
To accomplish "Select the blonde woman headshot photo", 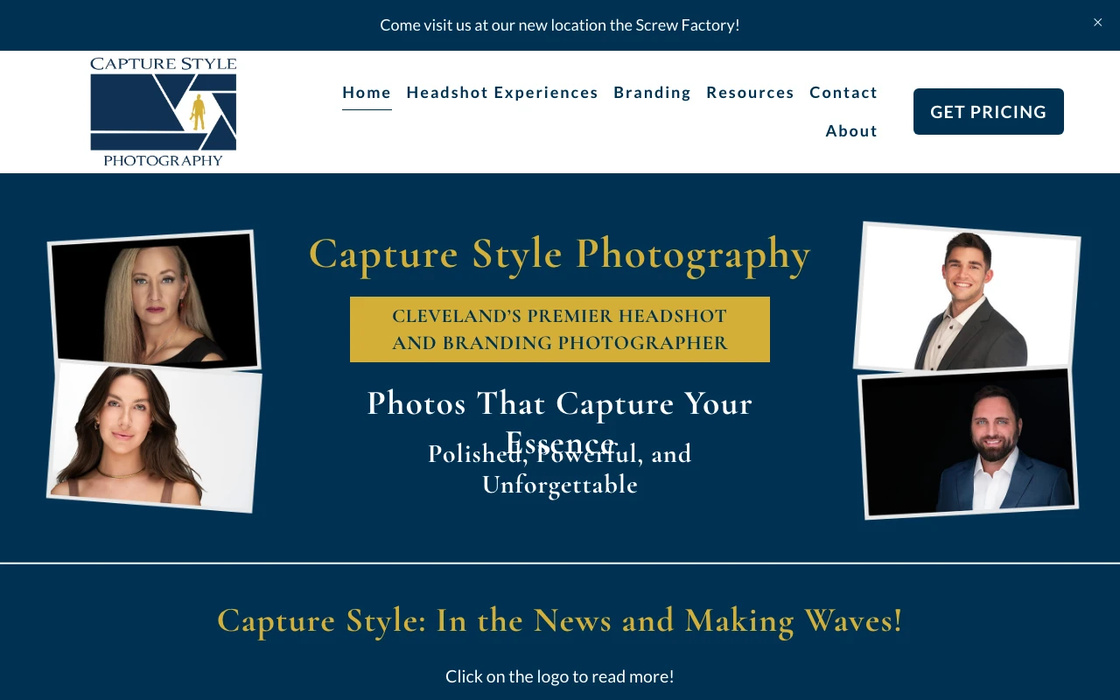I will tap(155, 300).
